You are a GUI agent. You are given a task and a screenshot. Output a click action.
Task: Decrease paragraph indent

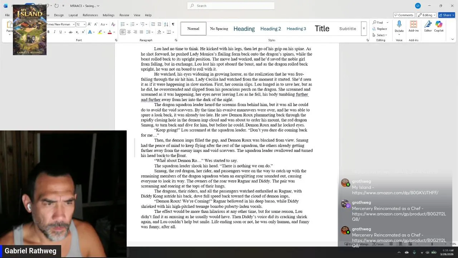click(153, 24)
